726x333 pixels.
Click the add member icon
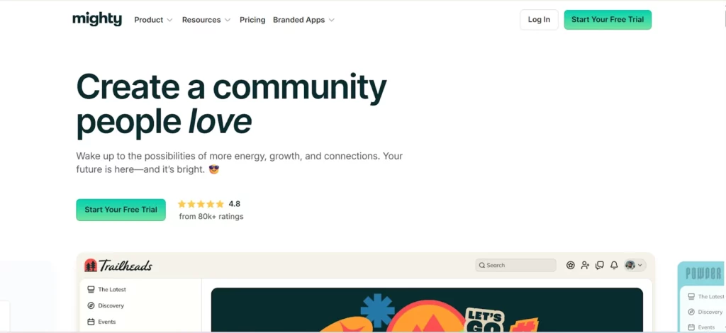tap(585, 265)
